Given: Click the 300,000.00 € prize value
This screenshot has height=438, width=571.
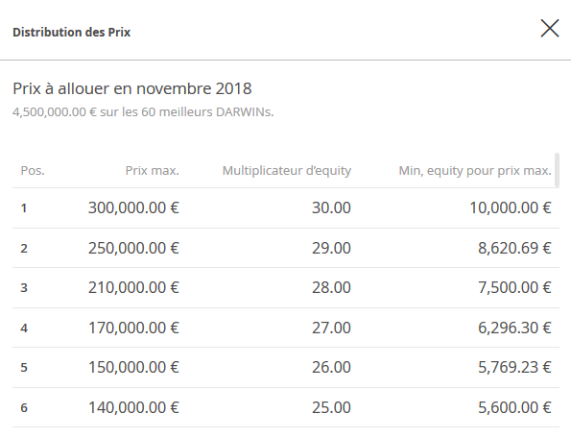Looking at the screenshot, I should pos(133,207).
